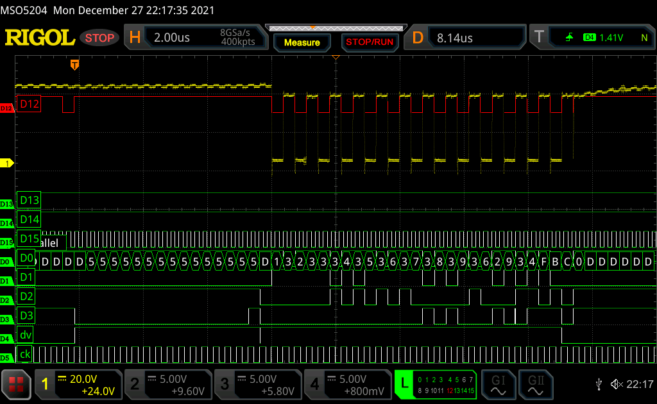Click the channel 1 offset +24.0V value

click(x=98, y=391)
